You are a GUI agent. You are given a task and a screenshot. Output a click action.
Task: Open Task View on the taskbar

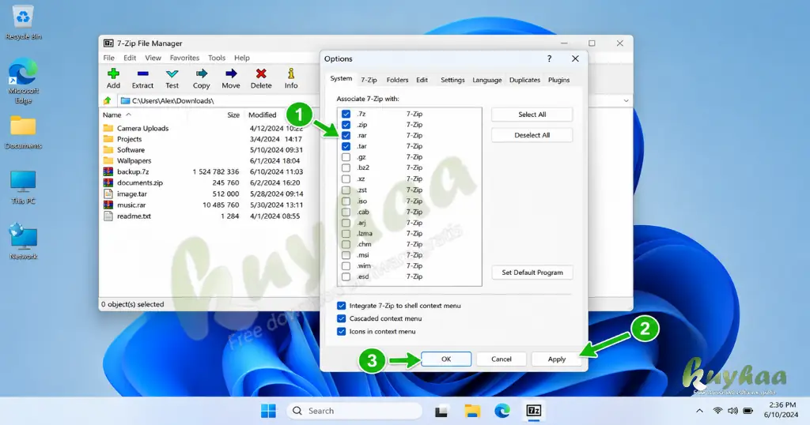[441, 411]
